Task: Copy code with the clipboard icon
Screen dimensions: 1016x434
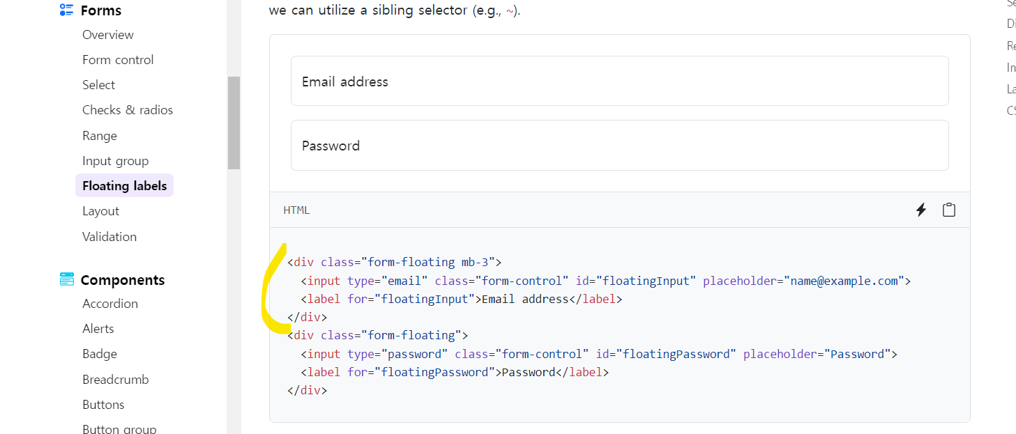Action: click(949, 210)
